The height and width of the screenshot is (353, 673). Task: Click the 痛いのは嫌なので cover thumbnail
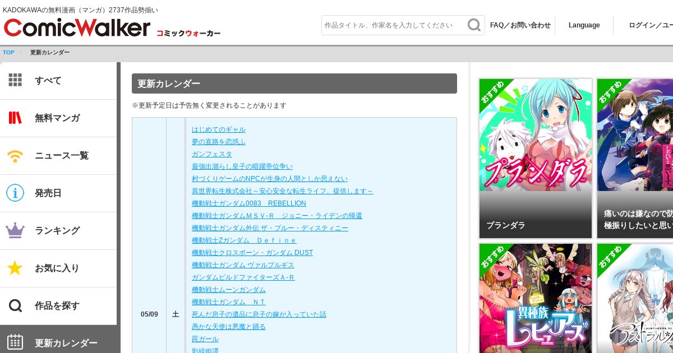tap(635, 135)
